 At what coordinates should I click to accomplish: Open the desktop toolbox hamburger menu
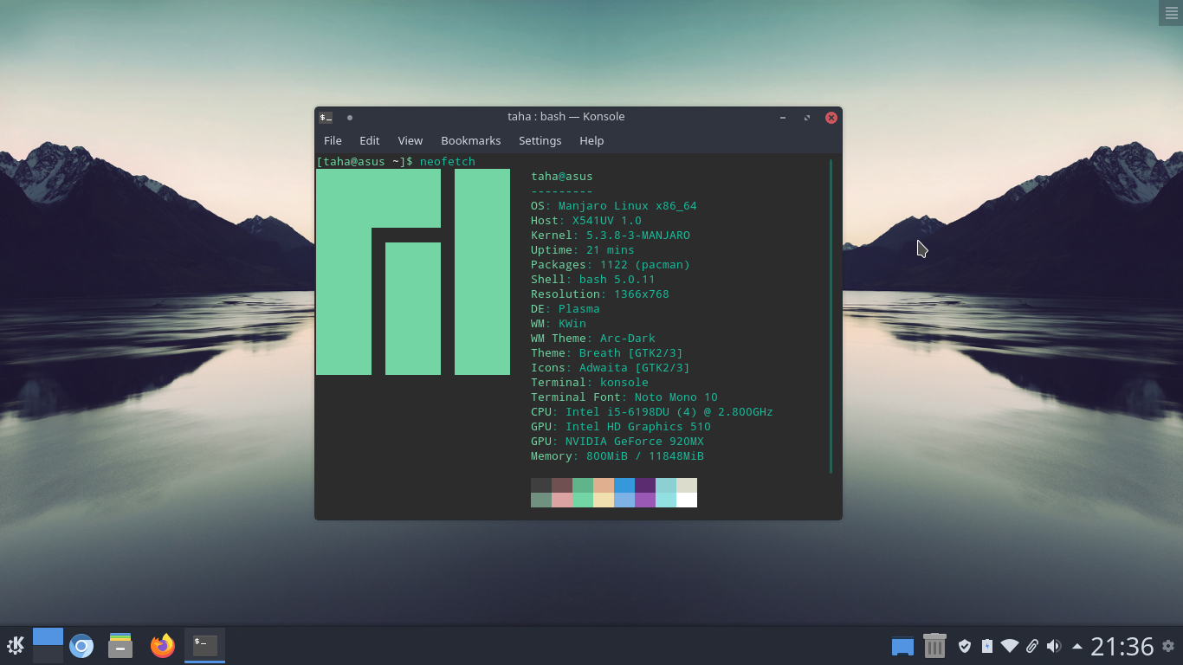coord(1171,13)
